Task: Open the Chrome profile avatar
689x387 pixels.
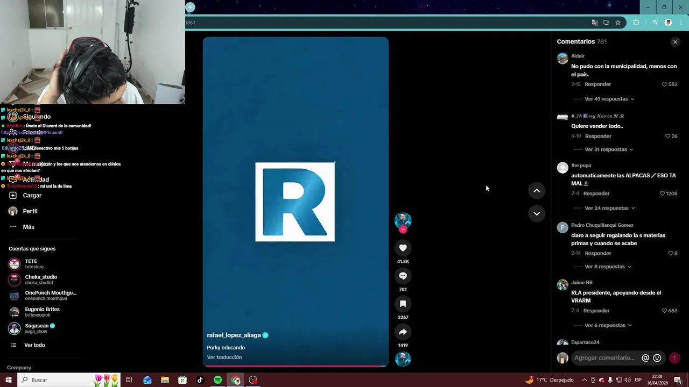Action: (x=668, y=23)
